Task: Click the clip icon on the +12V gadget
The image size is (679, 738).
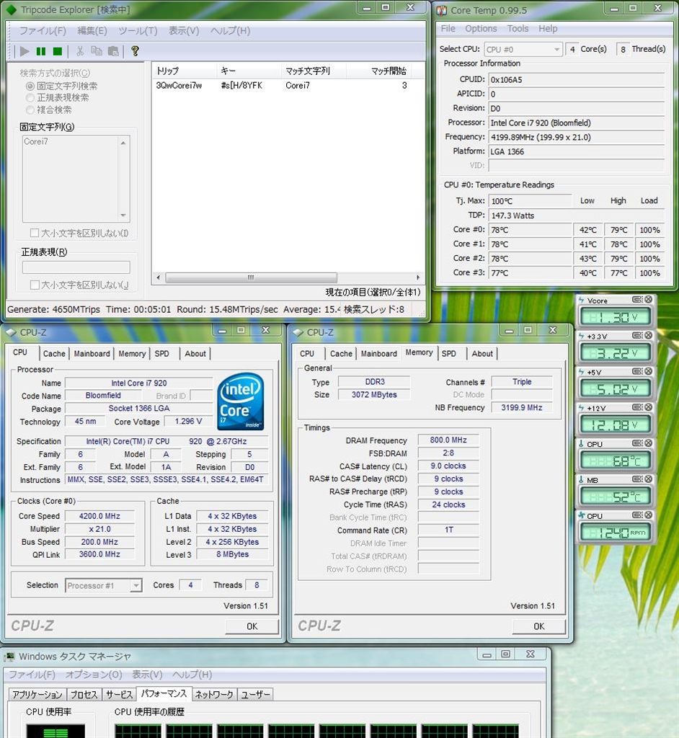Action: (x=637, y=408)
